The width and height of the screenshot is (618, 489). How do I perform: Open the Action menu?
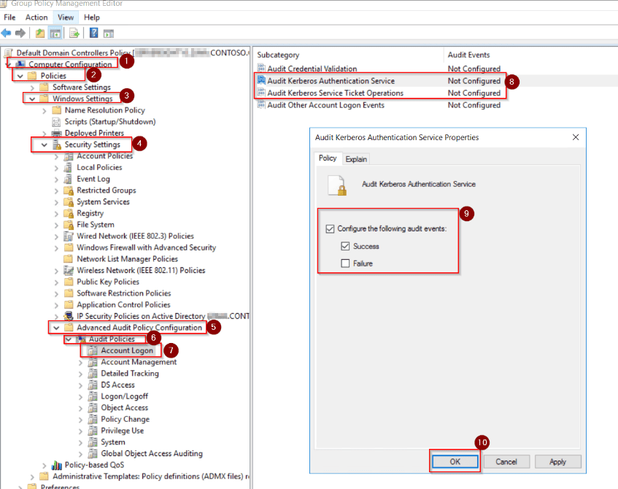[x=36, y=18]
